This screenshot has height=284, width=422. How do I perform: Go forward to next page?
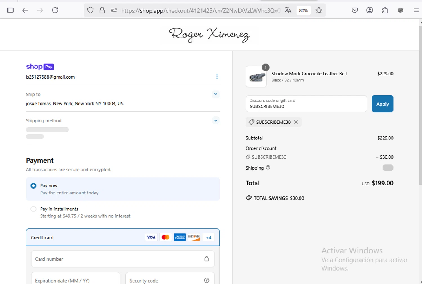(40, 10)
